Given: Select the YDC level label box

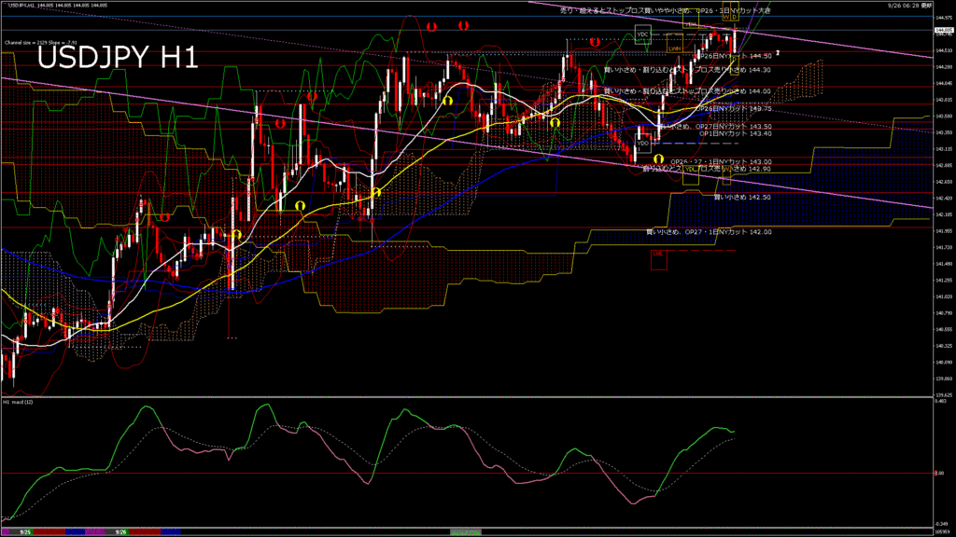Looking at the screenshot, I should click(x=642, y=34).
